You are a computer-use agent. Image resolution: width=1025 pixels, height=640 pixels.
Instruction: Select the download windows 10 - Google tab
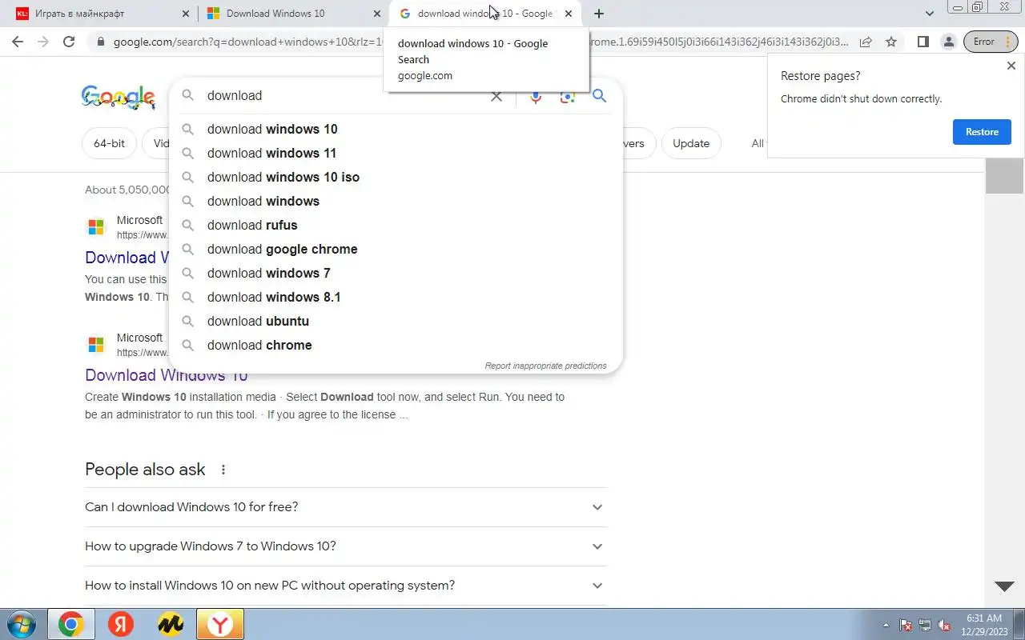pyautogui.click(x=484, y=14)
